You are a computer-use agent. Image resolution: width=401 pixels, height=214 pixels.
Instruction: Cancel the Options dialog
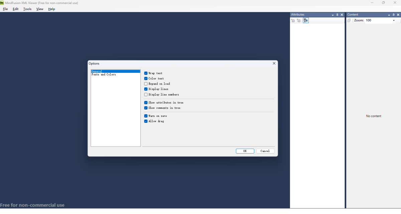click(265, 151)
